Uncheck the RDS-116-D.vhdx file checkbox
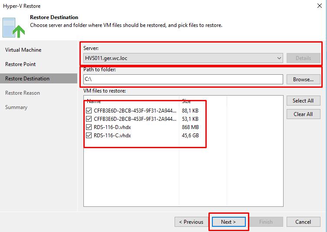The image size is (327, 232). click(x=89, y=127)
